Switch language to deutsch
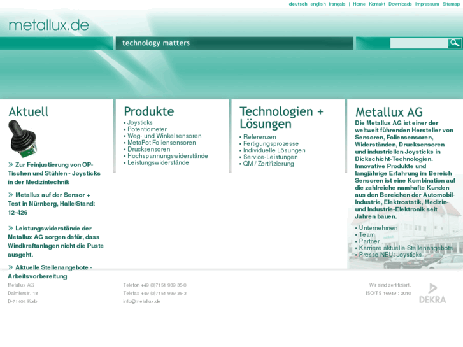 tap(298, 4)
